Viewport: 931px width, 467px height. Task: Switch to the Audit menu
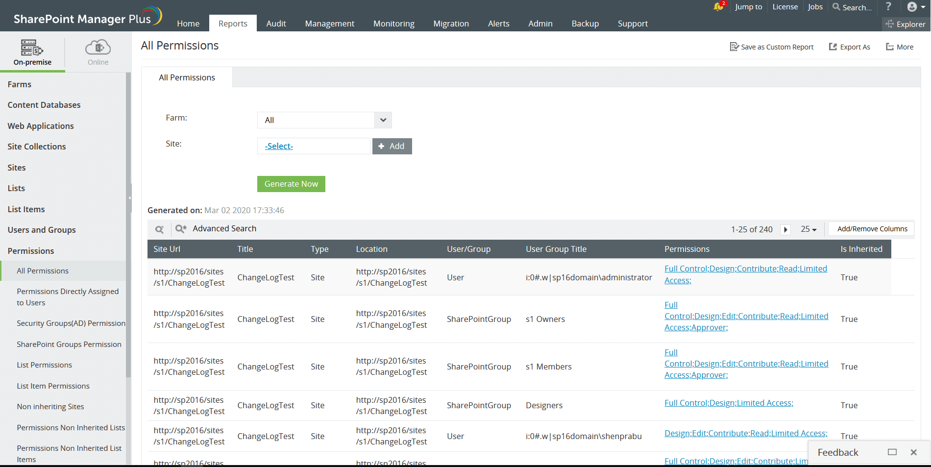tap(276, 23)
